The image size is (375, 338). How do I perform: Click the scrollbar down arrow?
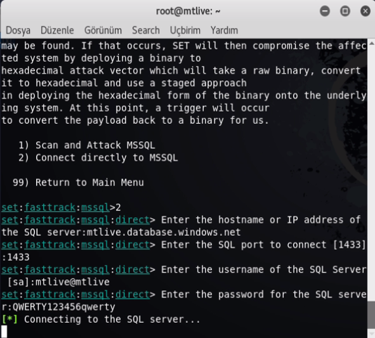(371, 333)
